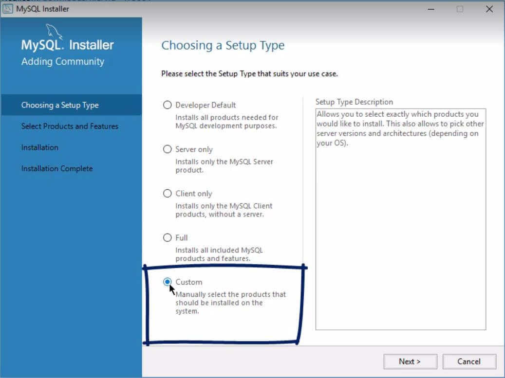
Task: Close the MySQL Installer window
Action: coord(489,9)
